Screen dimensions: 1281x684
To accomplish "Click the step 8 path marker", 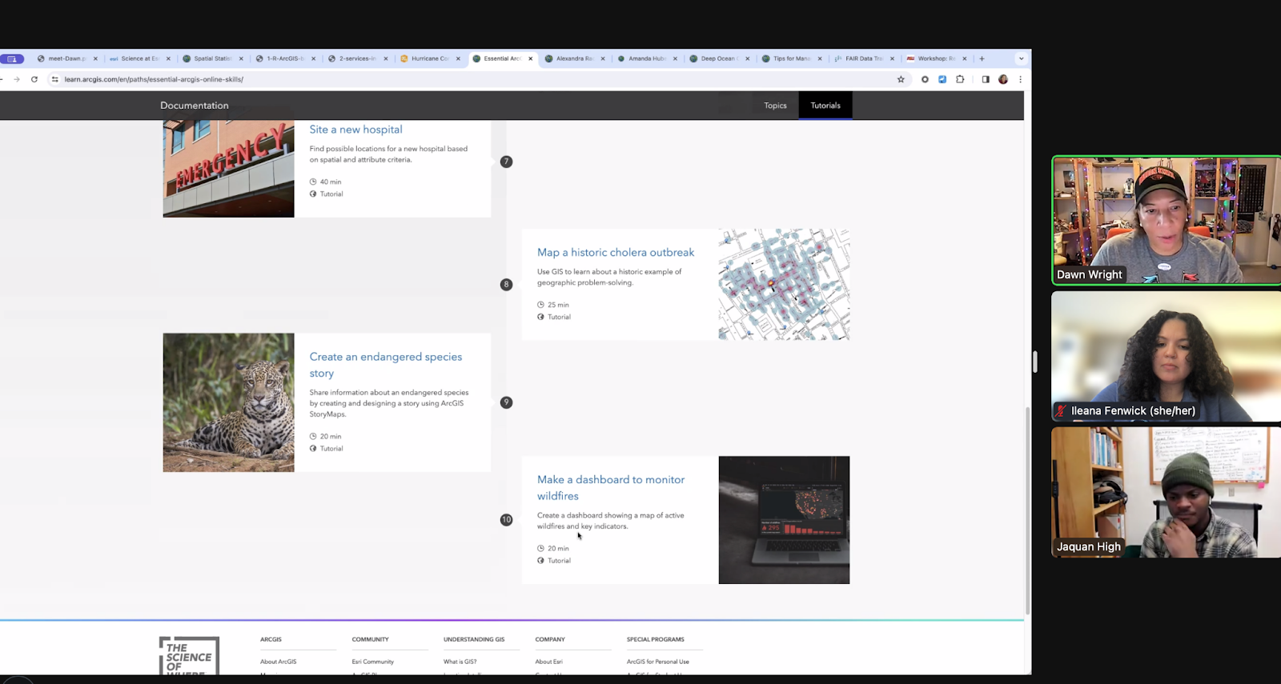I will coord(506,285).
